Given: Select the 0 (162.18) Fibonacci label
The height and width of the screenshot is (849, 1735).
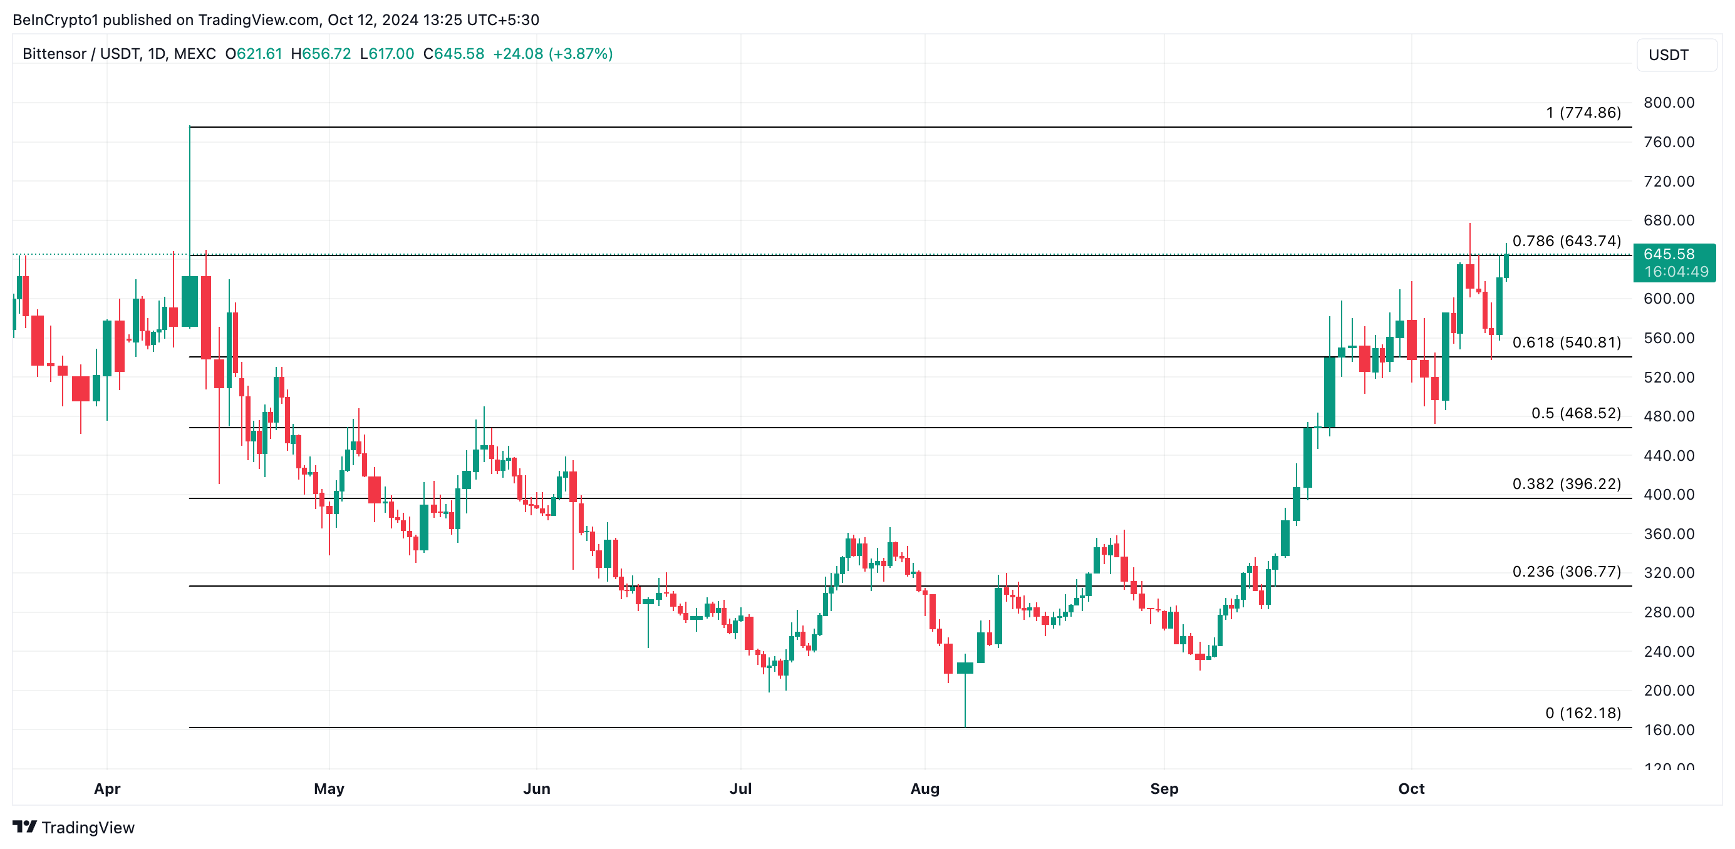Looking at the screenshot, I should pyautogui.click(x=1583, y=713).
